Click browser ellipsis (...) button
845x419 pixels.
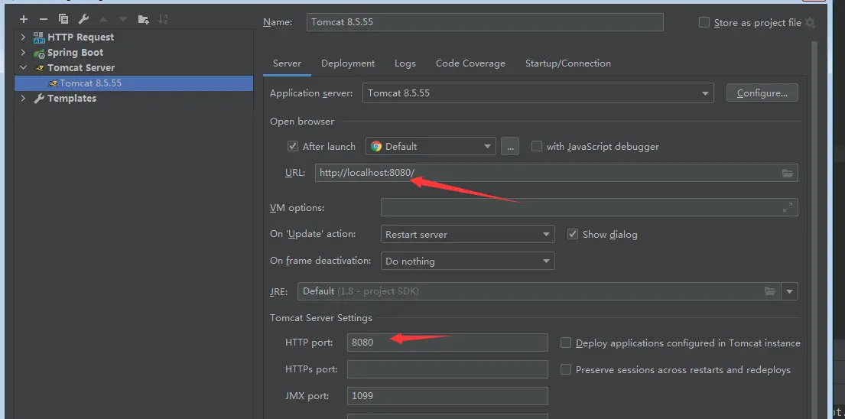click(510, 147)
